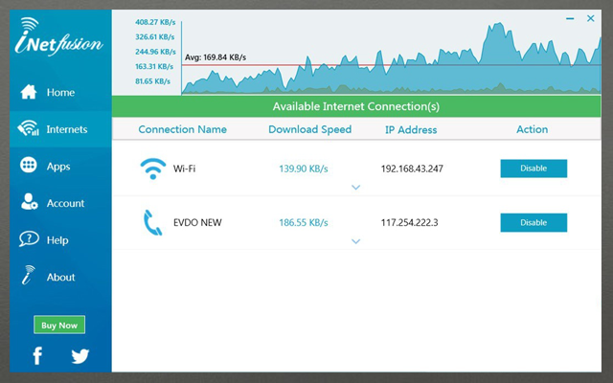Screen dimensions: 613x383
Task: Expand the Wi-Fi connection details chevron
Action: (356, 188)
